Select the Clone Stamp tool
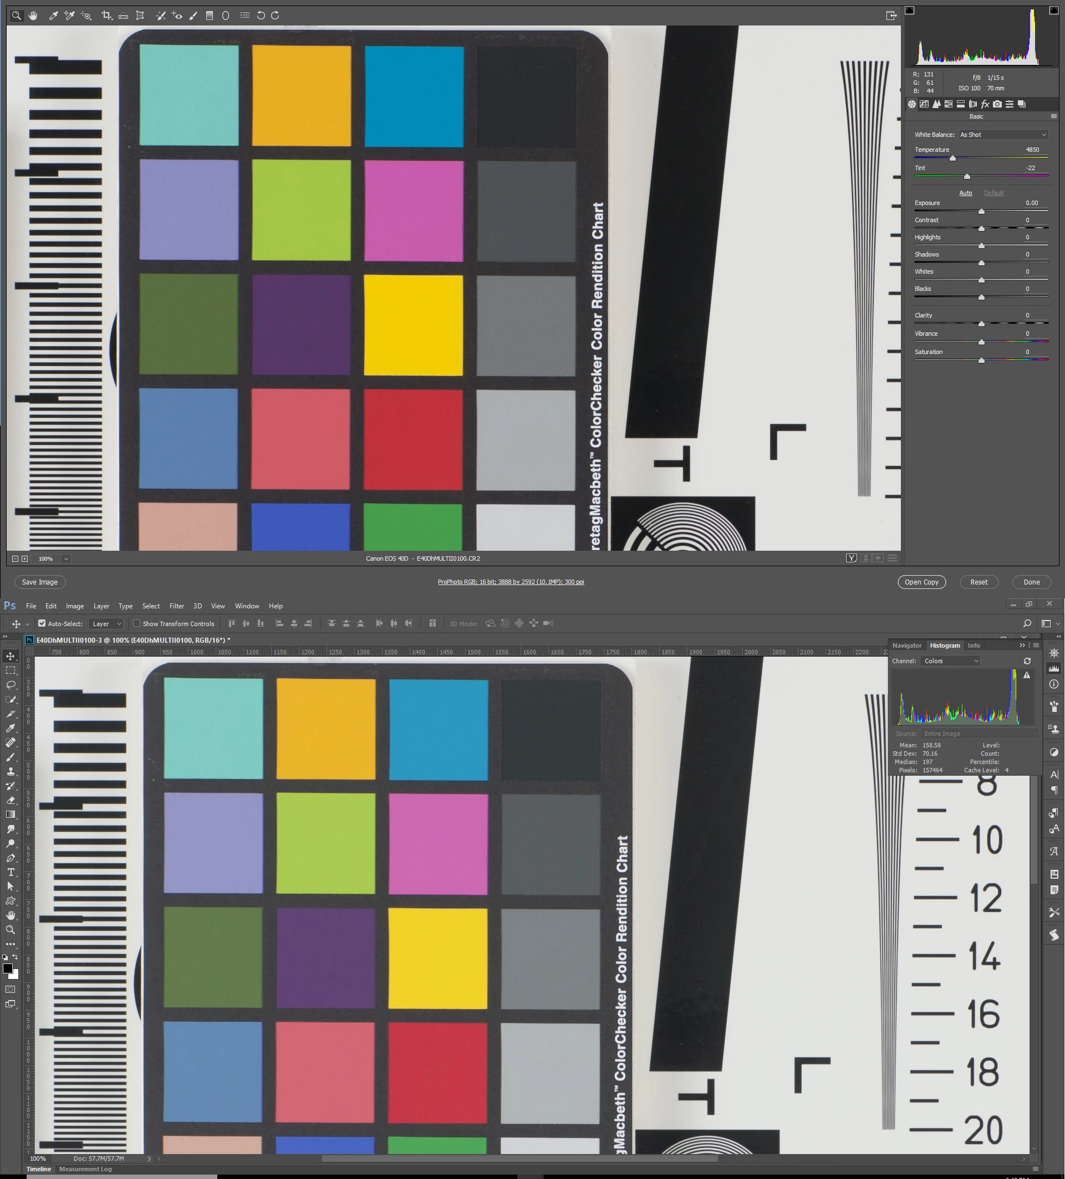Image resolution: width=1065 pixels, height=1179 pixels. tap(11, 772)
